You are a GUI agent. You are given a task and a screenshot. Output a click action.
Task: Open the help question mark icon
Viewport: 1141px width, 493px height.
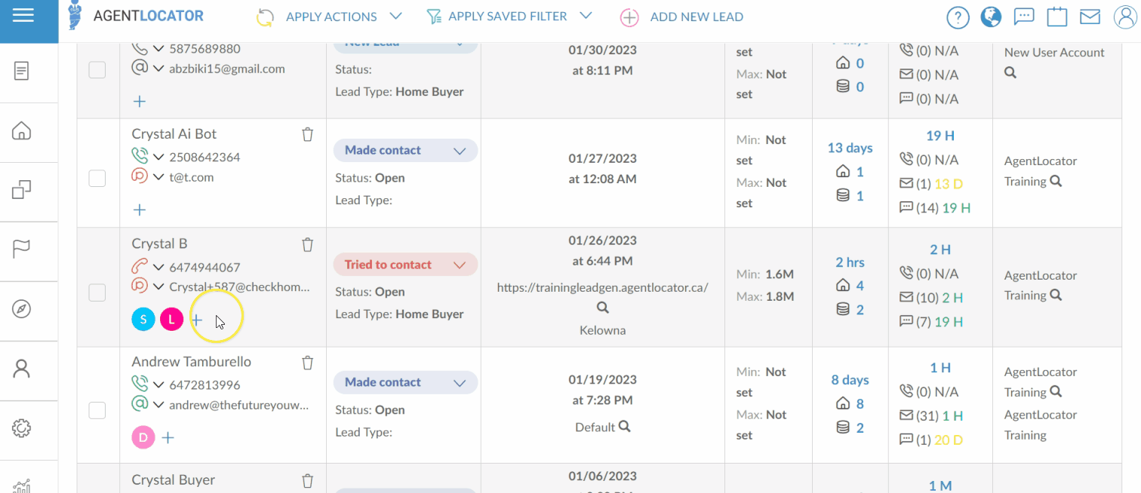958,17
